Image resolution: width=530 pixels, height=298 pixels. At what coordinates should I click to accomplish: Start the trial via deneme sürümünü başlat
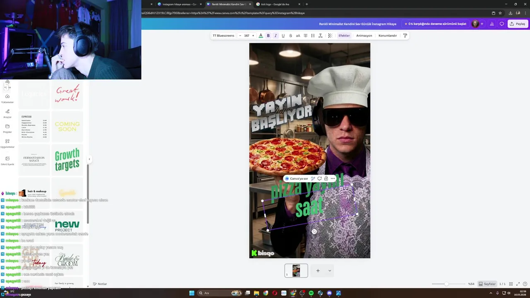pyautogui.click(x=435, y=24)
